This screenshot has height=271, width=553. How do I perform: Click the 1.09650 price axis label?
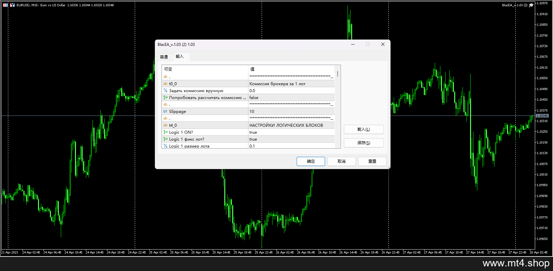(542, 239)
